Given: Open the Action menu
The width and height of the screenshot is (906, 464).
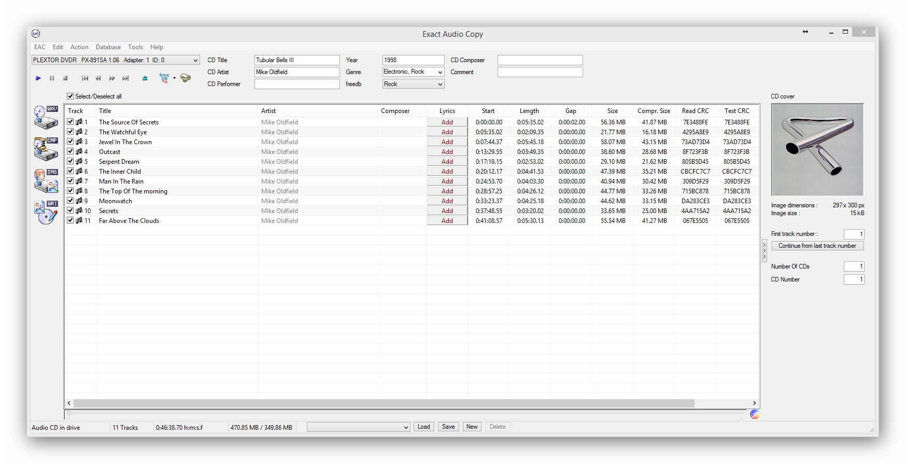Looking at the screenshot, I should coord(79,47).
